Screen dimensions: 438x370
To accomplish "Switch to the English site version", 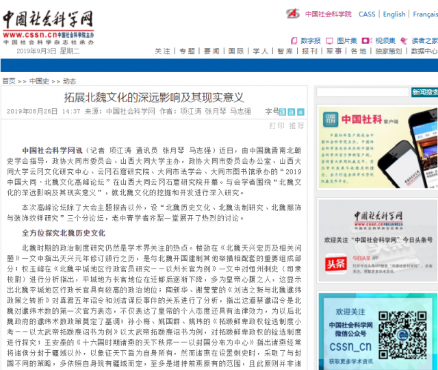I will (394, 14).
